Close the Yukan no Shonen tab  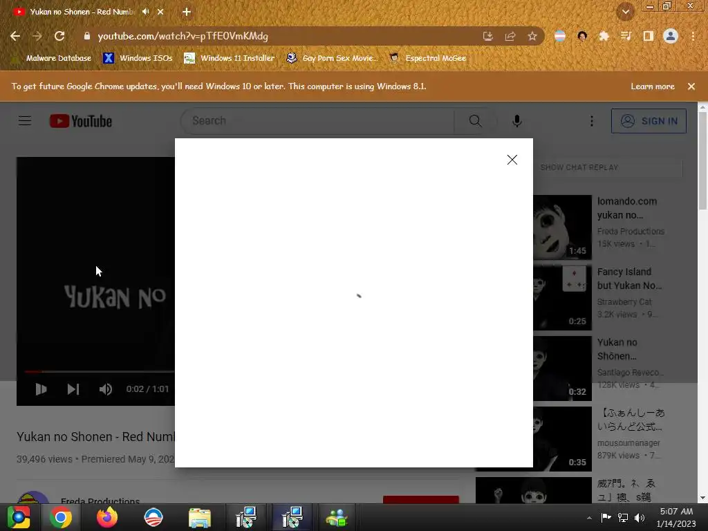[160, 12]
